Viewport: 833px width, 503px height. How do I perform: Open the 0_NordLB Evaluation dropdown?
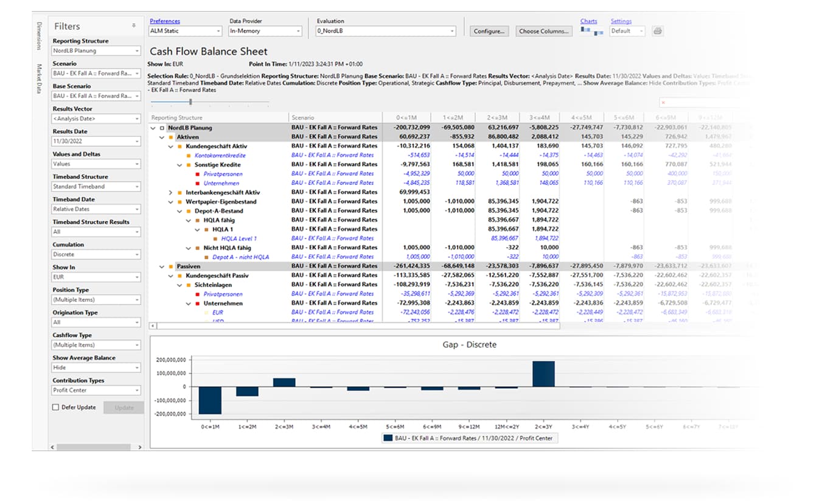386,31
